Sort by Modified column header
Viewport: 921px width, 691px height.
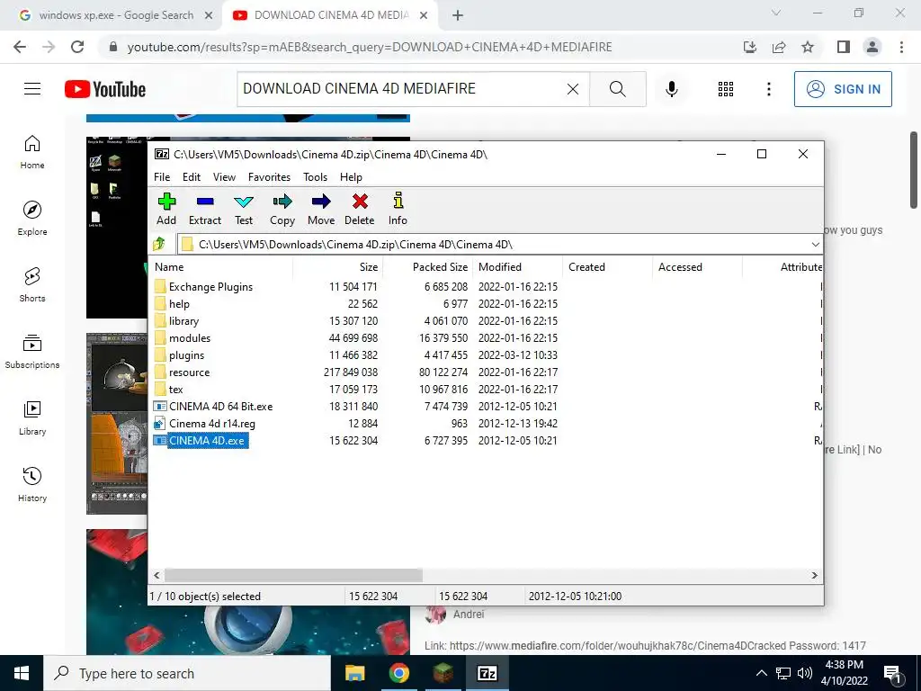(517, 266)
